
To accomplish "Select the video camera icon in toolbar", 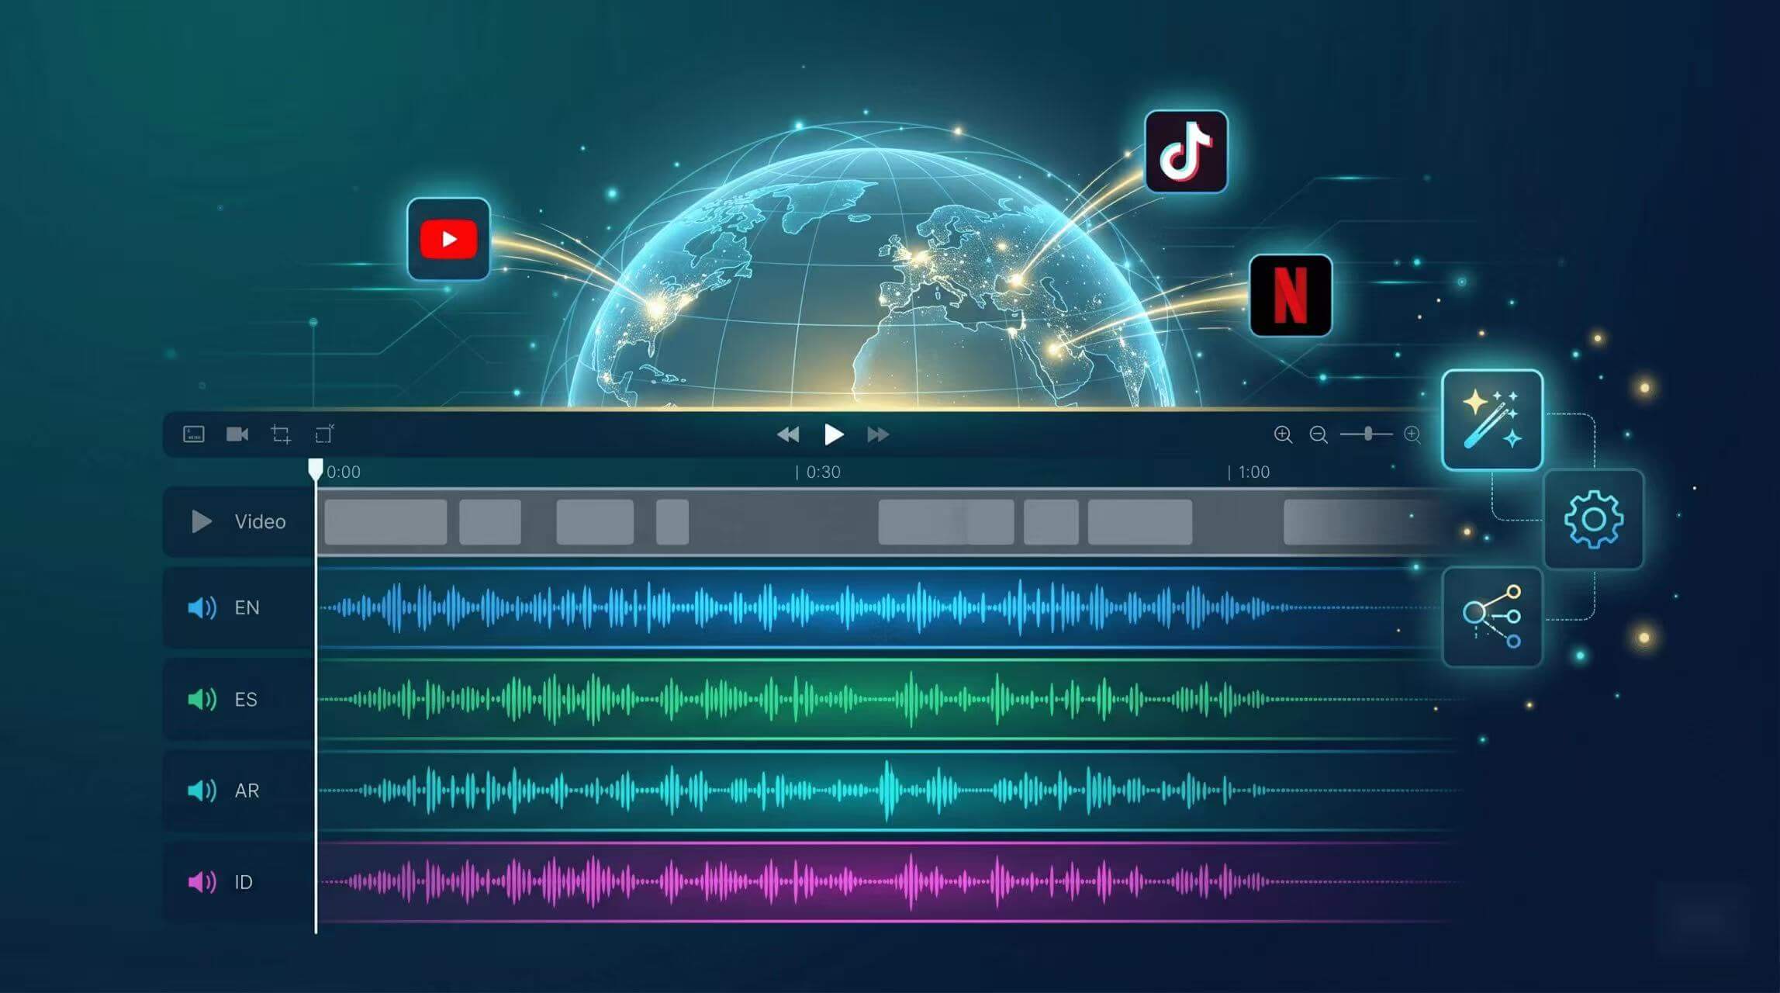I will click(237, 434).
